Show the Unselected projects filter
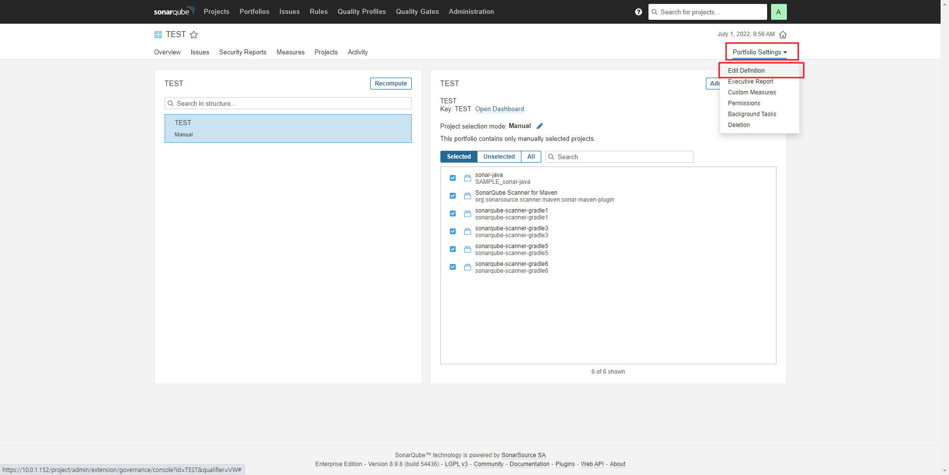 pyautogui.click(x=499, y=157)
